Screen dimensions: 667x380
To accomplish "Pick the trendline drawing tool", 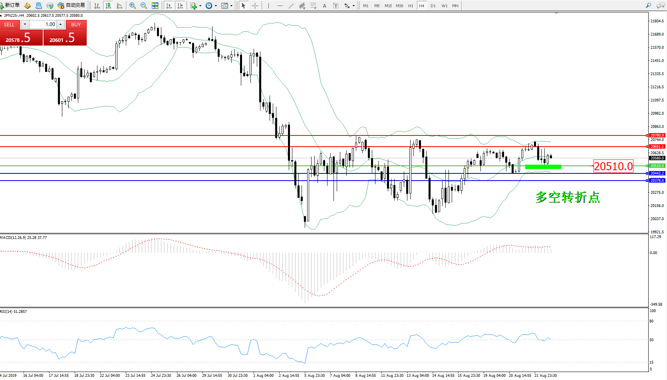I will coord(291,6).
